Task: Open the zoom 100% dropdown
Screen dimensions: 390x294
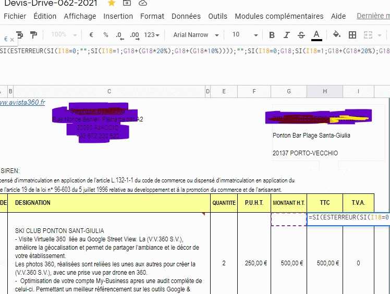Action: 64,34
